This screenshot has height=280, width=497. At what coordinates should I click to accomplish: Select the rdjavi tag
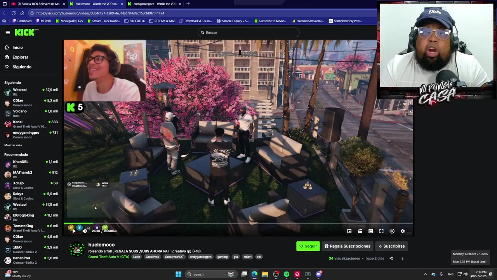(247, 257)
